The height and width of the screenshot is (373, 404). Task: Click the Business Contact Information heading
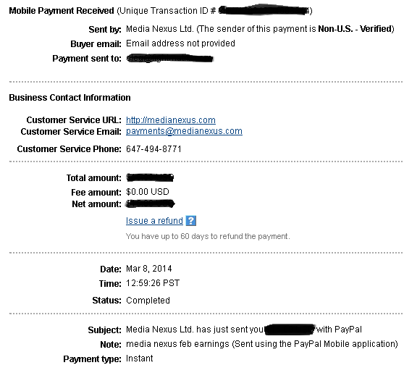pyautogui.click(x=70, y=98)
